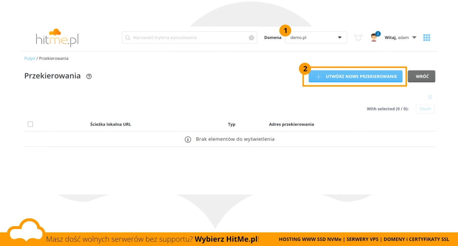Click the Adres przekierowania column header
458x246 pixels.
[x=292, y=124]
